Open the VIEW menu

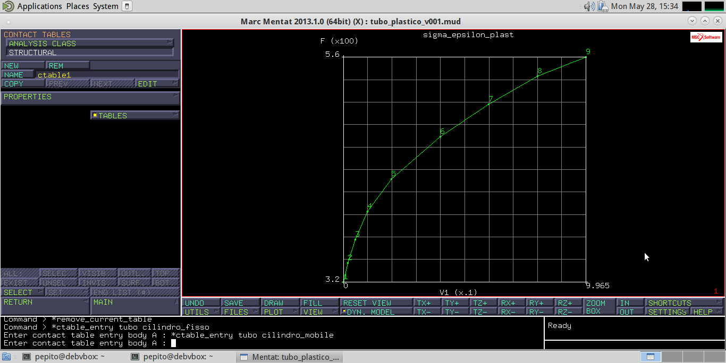320,312
